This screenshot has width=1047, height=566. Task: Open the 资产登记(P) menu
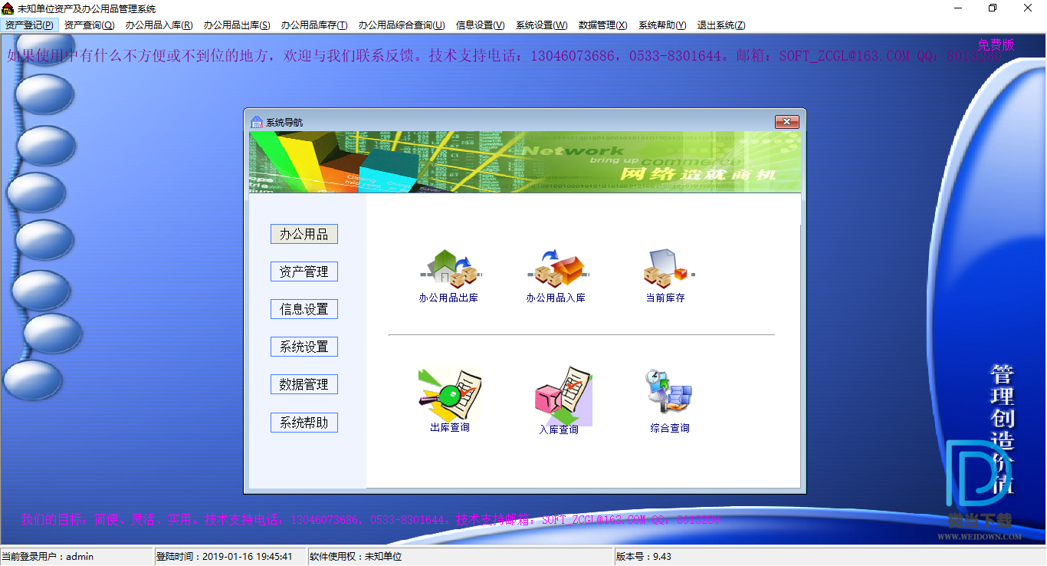tap(29, 25)
